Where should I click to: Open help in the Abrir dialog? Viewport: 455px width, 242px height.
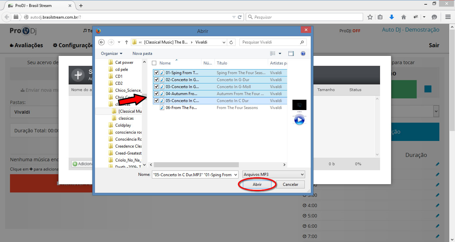(303, 54)
